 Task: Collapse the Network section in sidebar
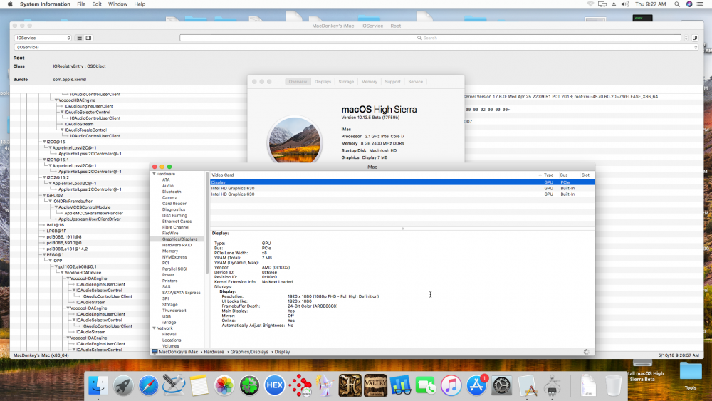pyautogui.click(x=155, y=328)
